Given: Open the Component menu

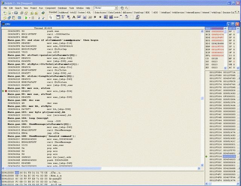Looking at the screenshot, I should pos(50,8).
